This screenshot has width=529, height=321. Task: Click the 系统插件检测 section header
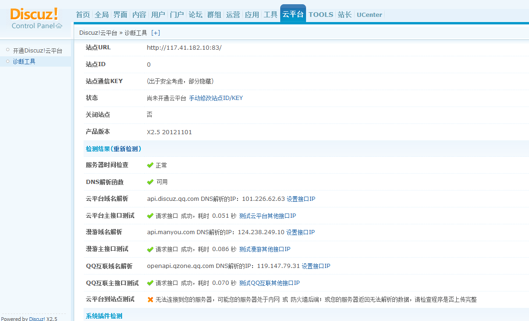(104, 316)
